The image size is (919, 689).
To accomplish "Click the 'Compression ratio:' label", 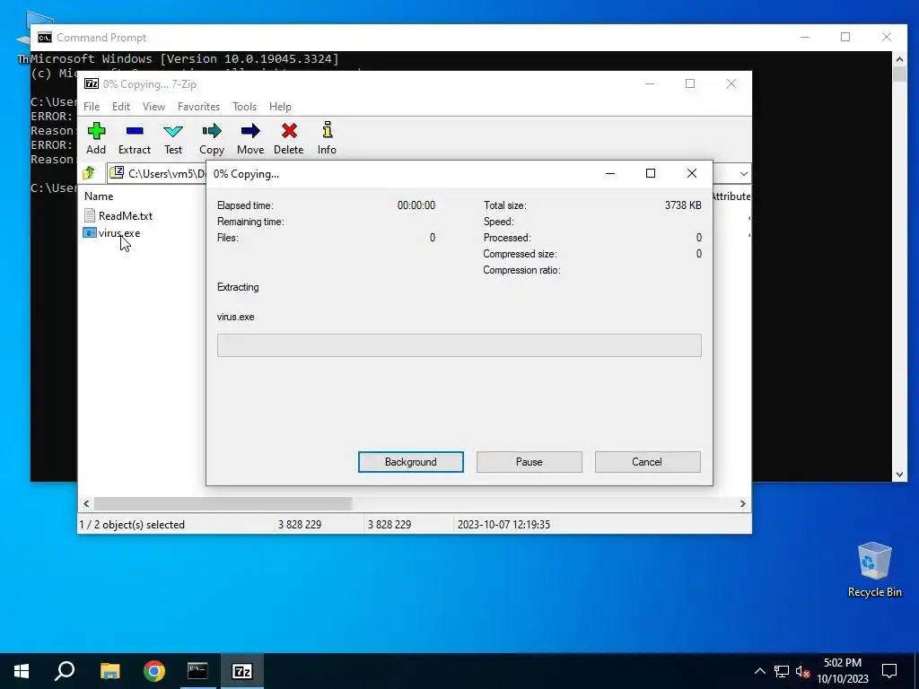I will pos(521,270).
